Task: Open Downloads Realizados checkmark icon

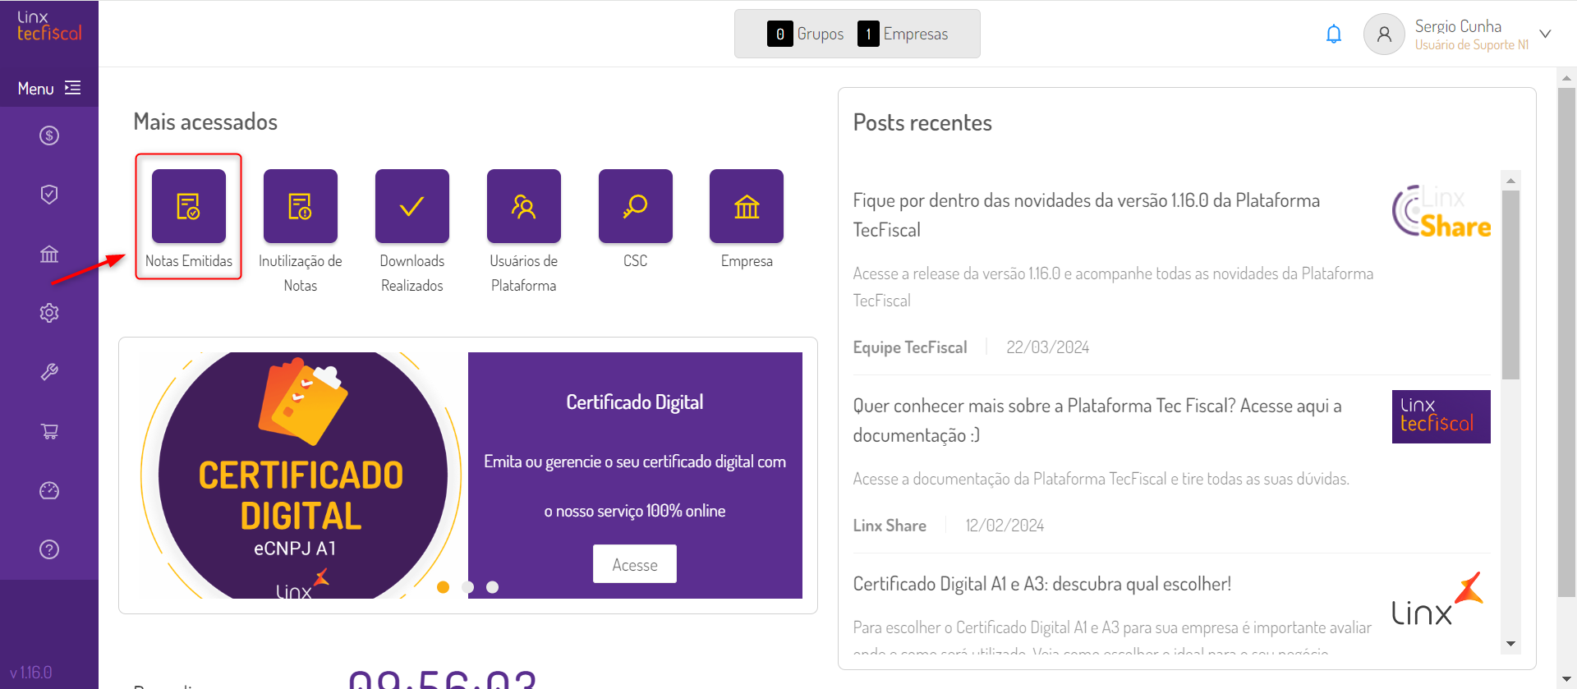Action: point(412,206)
